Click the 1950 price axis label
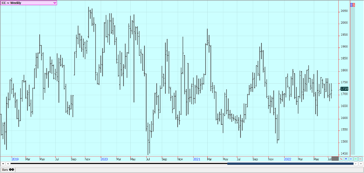 coord(344,35)
